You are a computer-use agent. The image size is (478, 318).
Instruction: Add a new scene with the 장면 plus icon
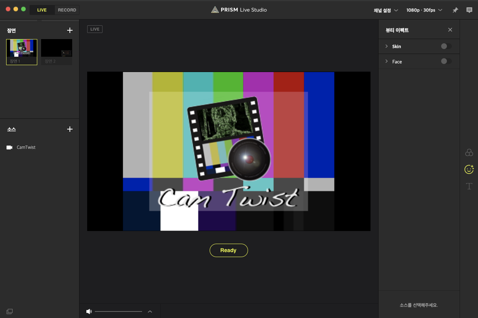click(x=70, y=30)
